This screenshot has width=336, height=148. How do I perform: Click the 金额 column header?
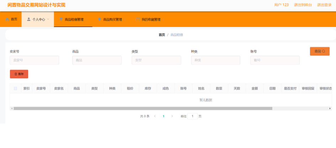(254, 89)
